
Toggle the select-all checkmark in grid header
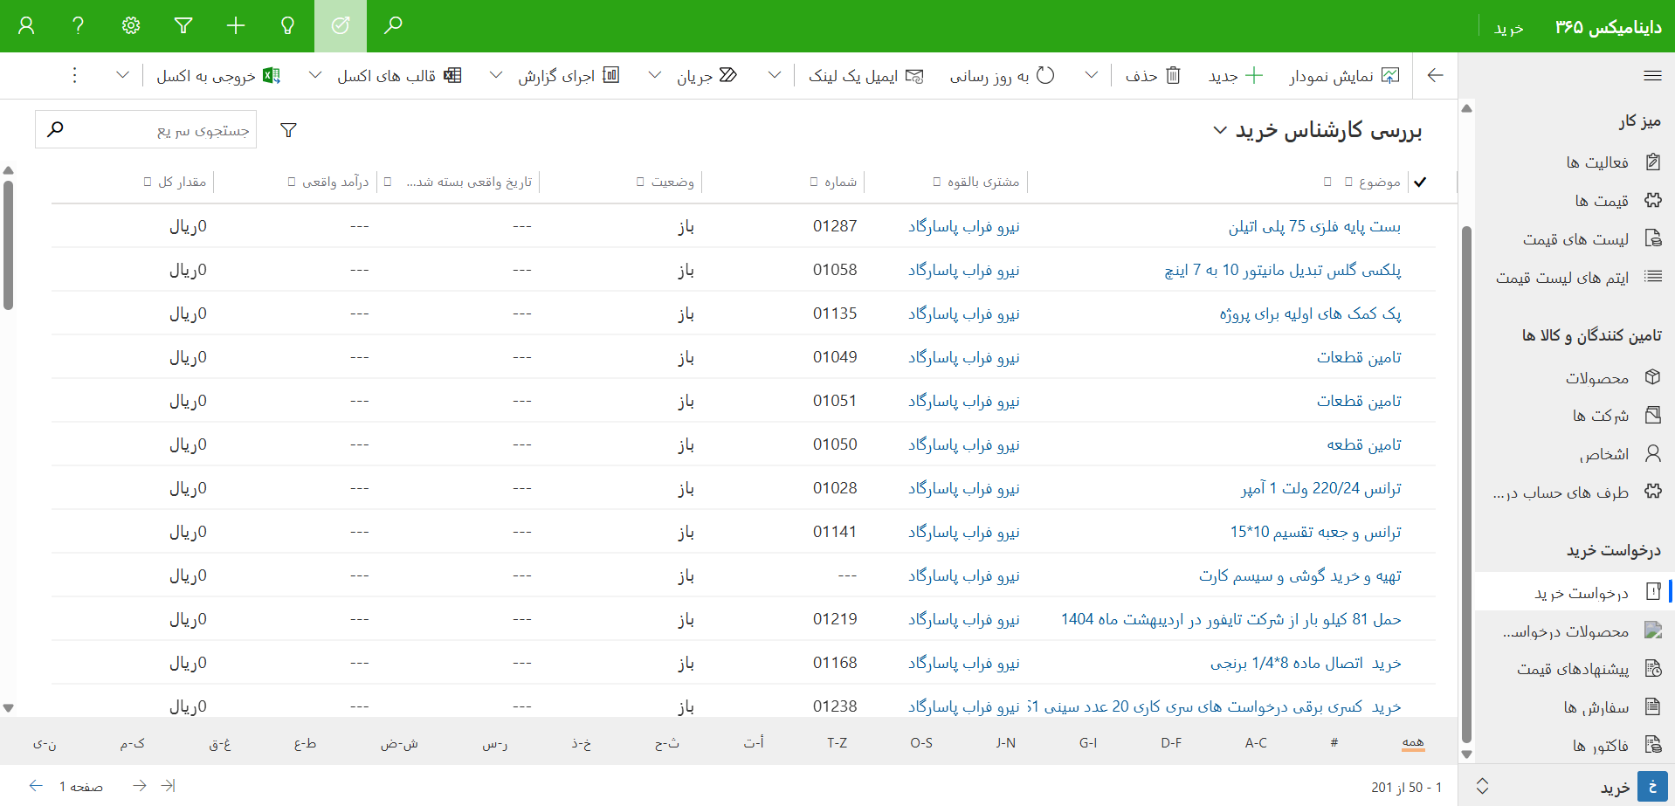(x=1420, y=182)
